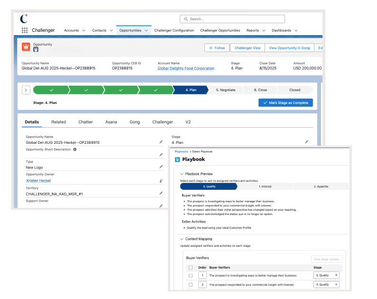Screen dimensions: 377x299
Task: Open Accounts tab dropdown chevron
Action: tap(83, 30)
